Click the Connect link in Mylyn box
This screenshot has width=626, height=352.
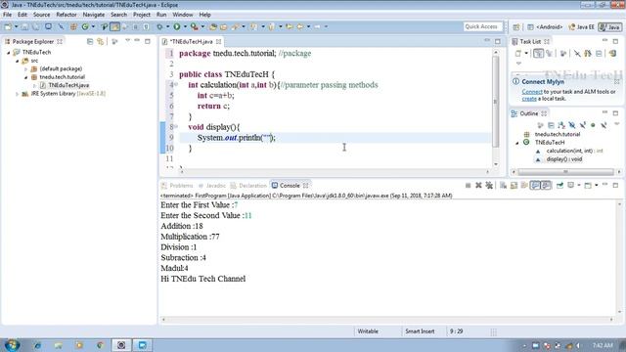click(532, 91)
